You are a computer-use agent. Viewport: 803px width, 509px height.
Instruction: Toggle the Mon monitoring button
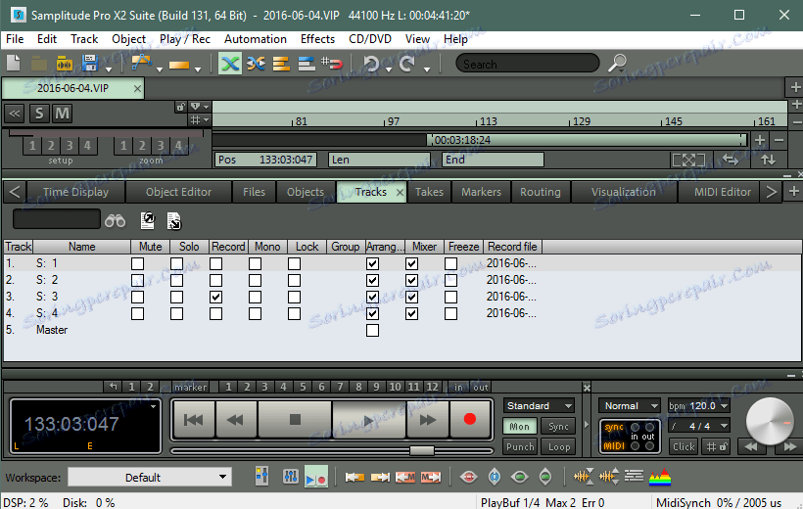(x=520, y=426)
